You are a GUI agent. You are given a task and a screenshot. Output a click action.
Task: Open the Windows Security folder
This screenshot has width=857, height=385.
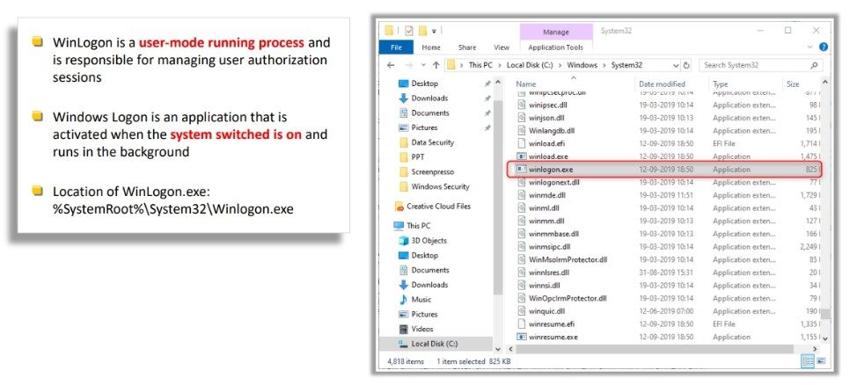[x=440, y=186]
